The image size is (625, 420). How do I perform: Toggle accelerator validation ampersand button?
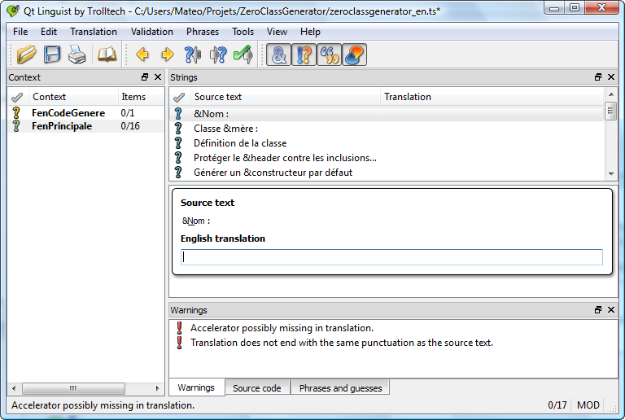pyautogui.click(x=278, y=55)
